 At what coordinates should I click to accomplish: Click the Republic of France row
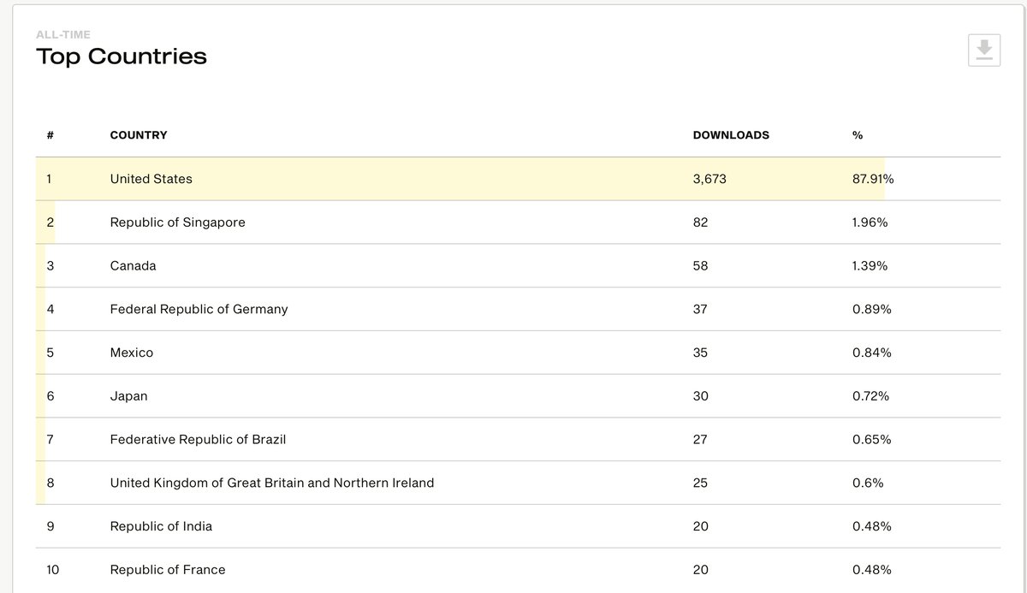(x=518, y=570)
